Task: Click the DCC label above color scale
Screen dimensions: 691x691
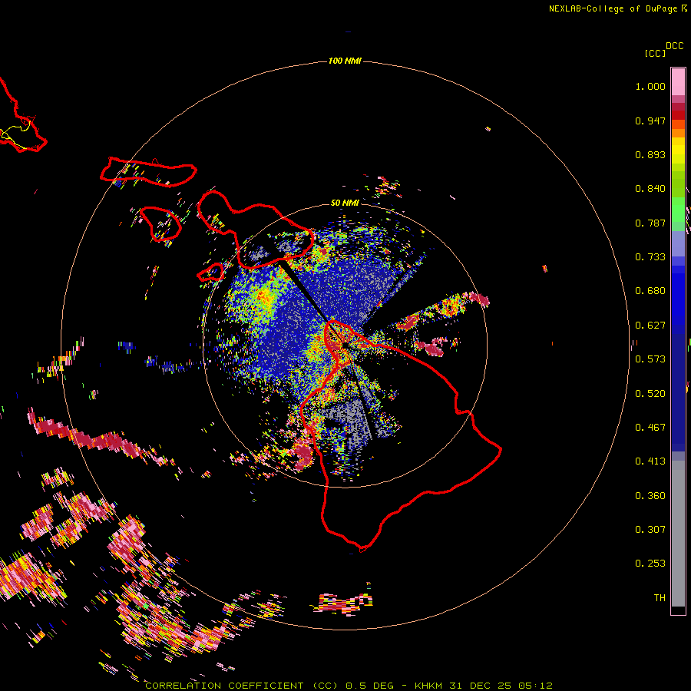Action: tap(674, 46)
